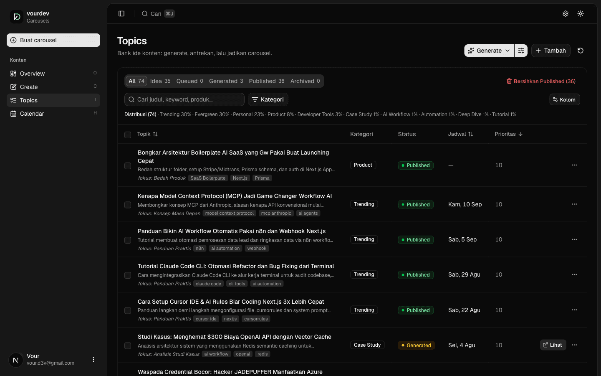Check the Tutorial Claude Code CLI checkbox

128,275
